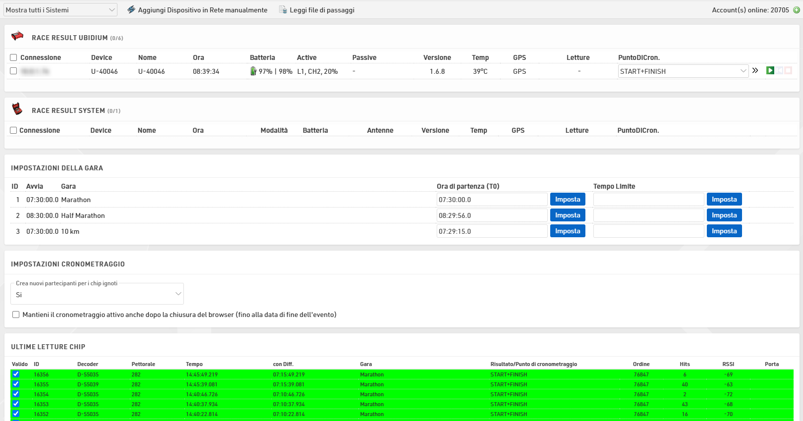Open the unknown chips participants dropdown
Screen dimensions: 803x421
[97, 295]
